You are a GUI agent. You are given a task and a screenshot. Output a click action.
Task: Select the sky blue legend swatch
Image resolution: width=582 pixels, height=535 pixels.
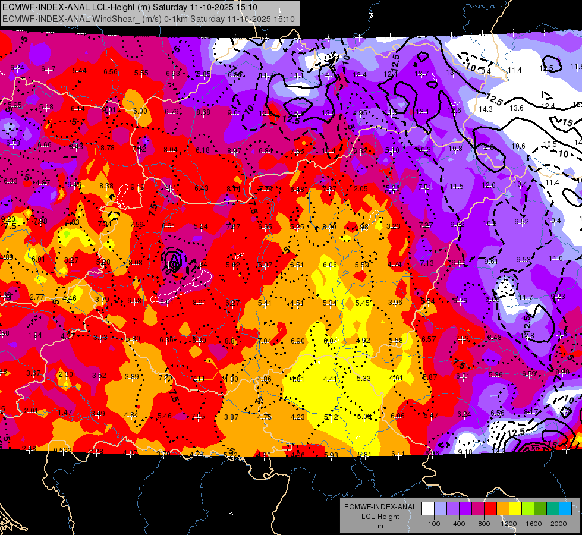click(x=565, y=509)
